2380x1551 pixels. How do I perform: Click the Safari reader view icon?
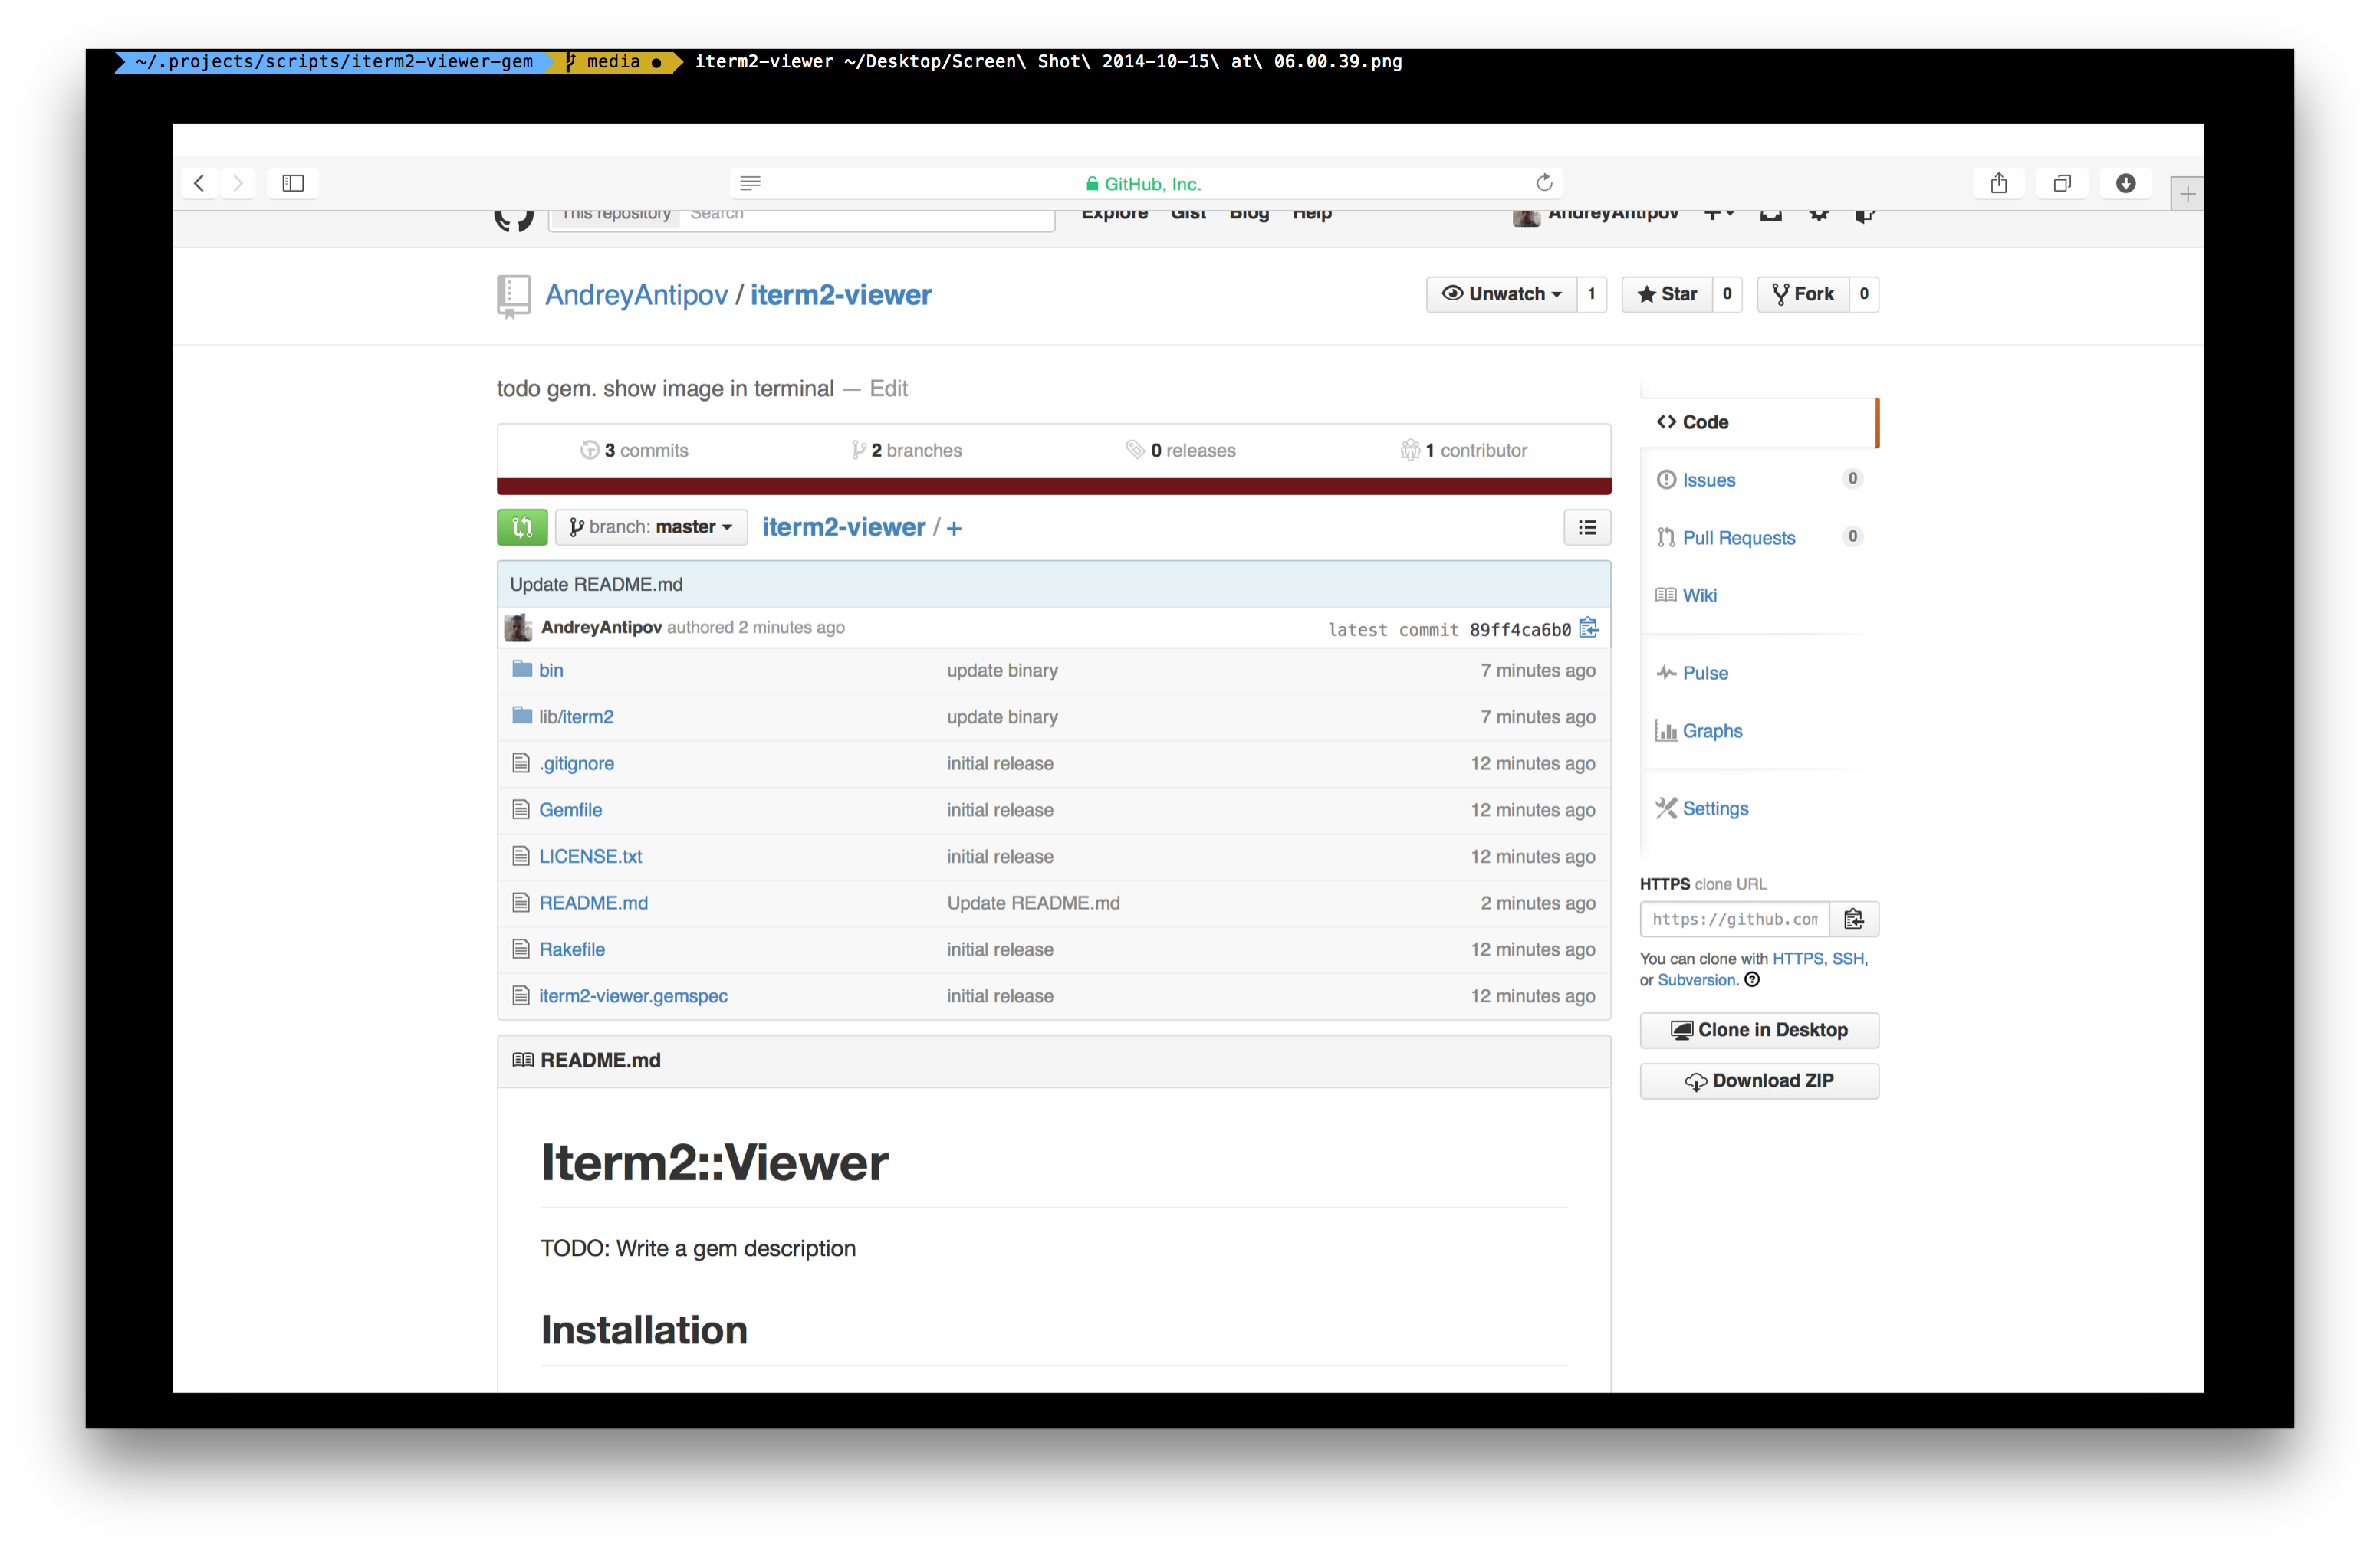point(750,183)
